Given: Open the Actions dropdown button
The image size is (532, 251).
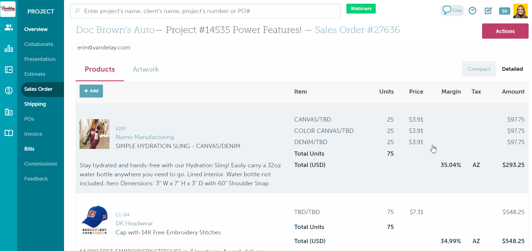Looking at the screenshot, I should [505, 31].
